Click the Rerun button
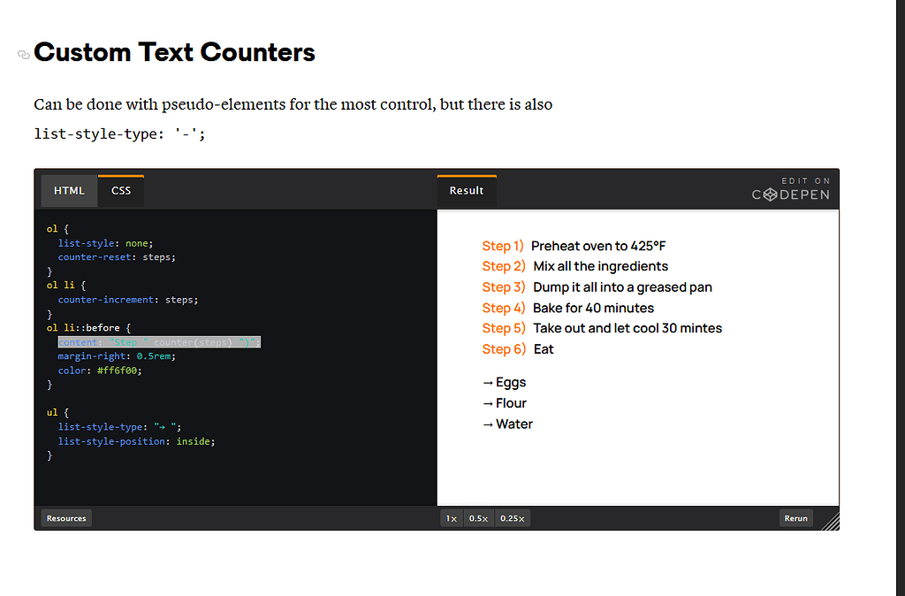This screenshot has height=596, width=905. pyautogui.click(x=795, y=518)
